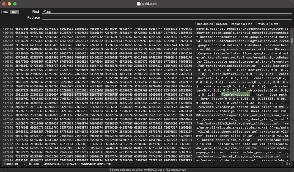Go to Previous search match
The image size is (294, 172).
(x=262, y=24)
